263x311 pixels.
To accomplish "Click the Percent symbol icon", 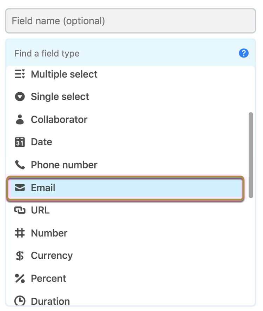I will (x=20, y=278).
